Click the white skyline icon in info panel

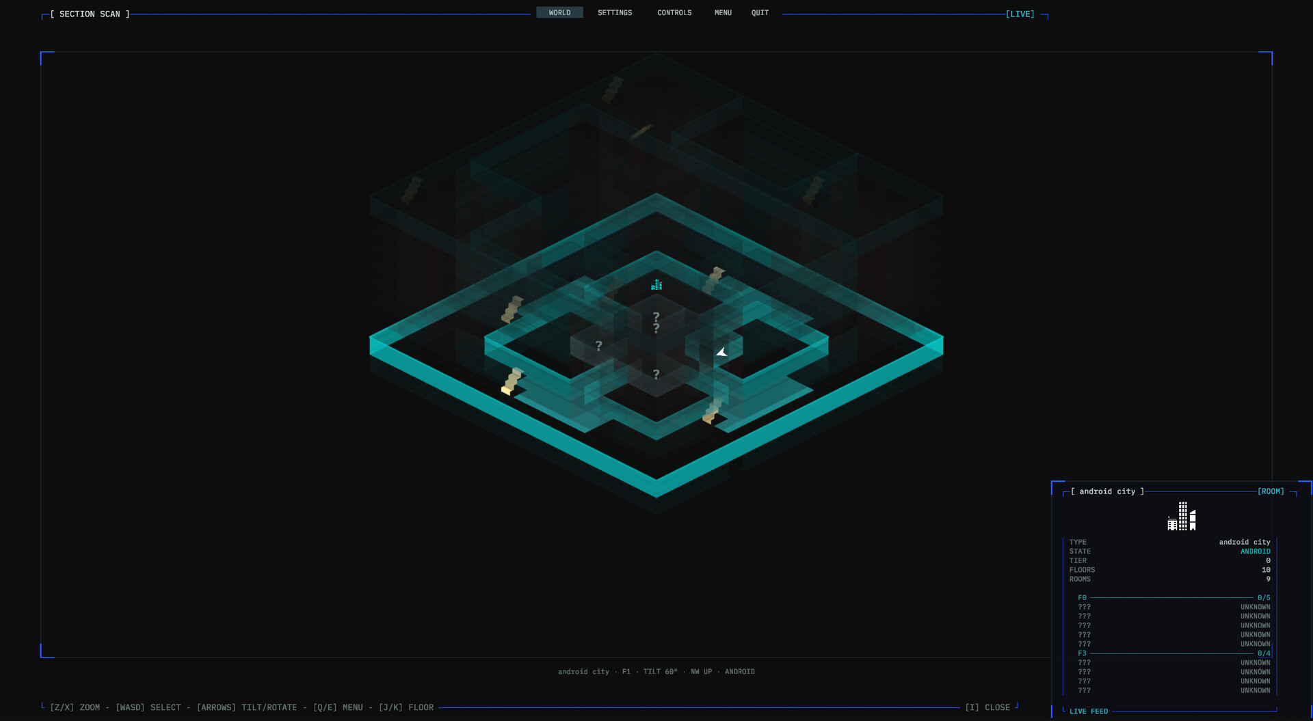pos(1182,516)
